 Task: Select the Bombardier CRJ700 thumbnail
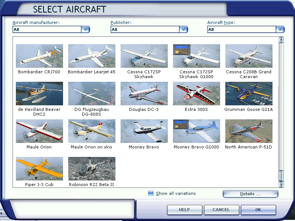click(x=39, y=56)
